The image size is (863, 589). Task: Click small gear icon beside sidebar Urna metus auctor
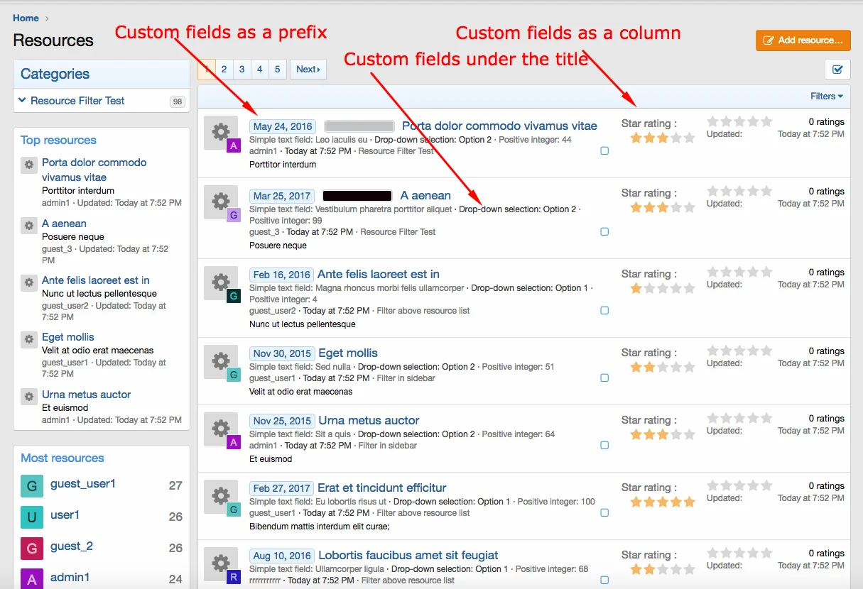tap(28, 396)
